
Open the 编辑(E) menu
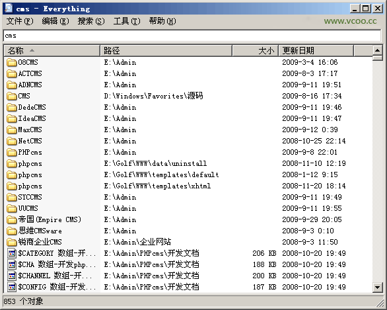click(55, 21)
